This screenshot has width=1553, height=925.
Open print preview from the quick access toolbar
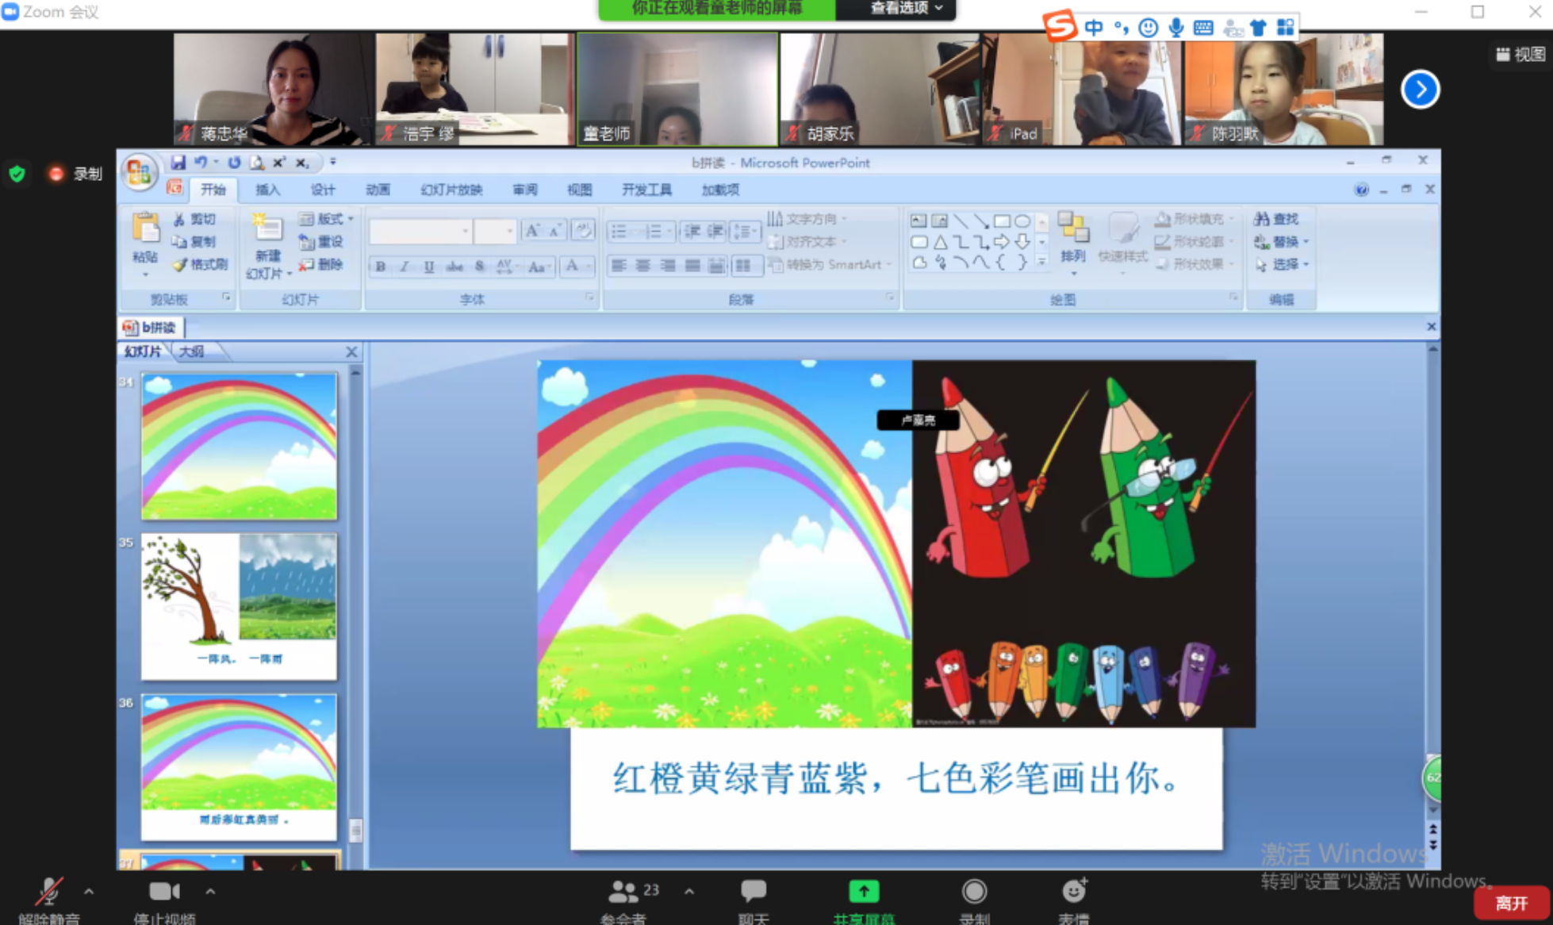pos(257,162)
